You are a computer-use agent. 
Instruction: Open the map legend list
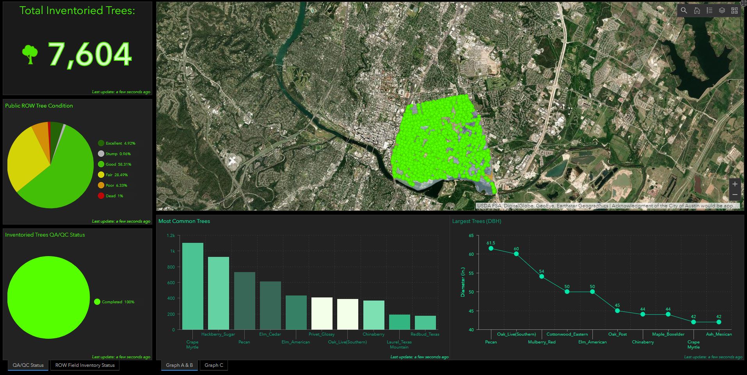[710, 11]
